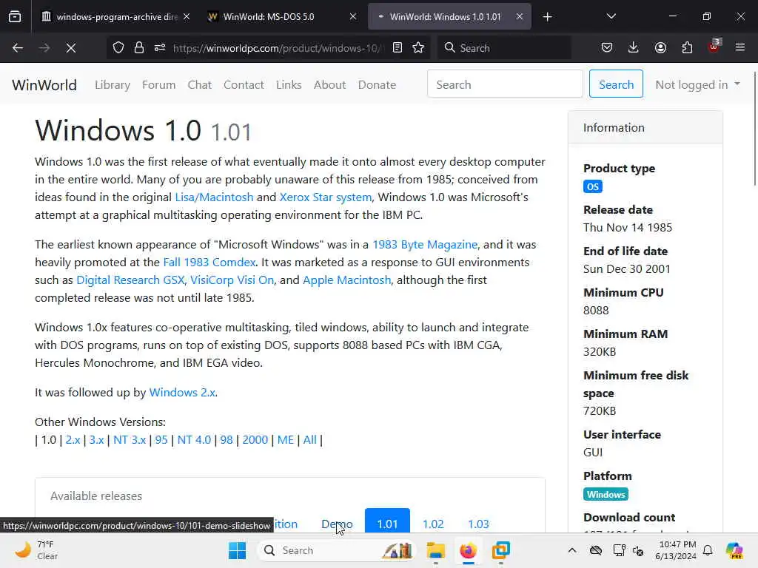Stop loading the page

pyautogui.click(x=70, y=48)
